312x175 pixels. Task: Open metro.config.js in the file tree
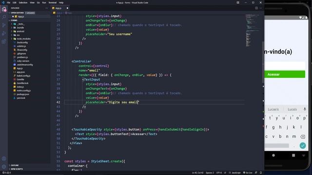[24, 90]
